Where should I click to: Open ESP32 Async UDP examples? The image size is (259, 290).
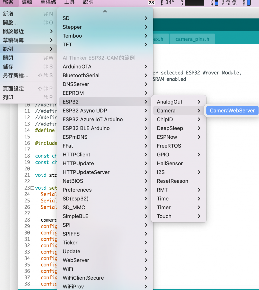(x=105, y=111)
